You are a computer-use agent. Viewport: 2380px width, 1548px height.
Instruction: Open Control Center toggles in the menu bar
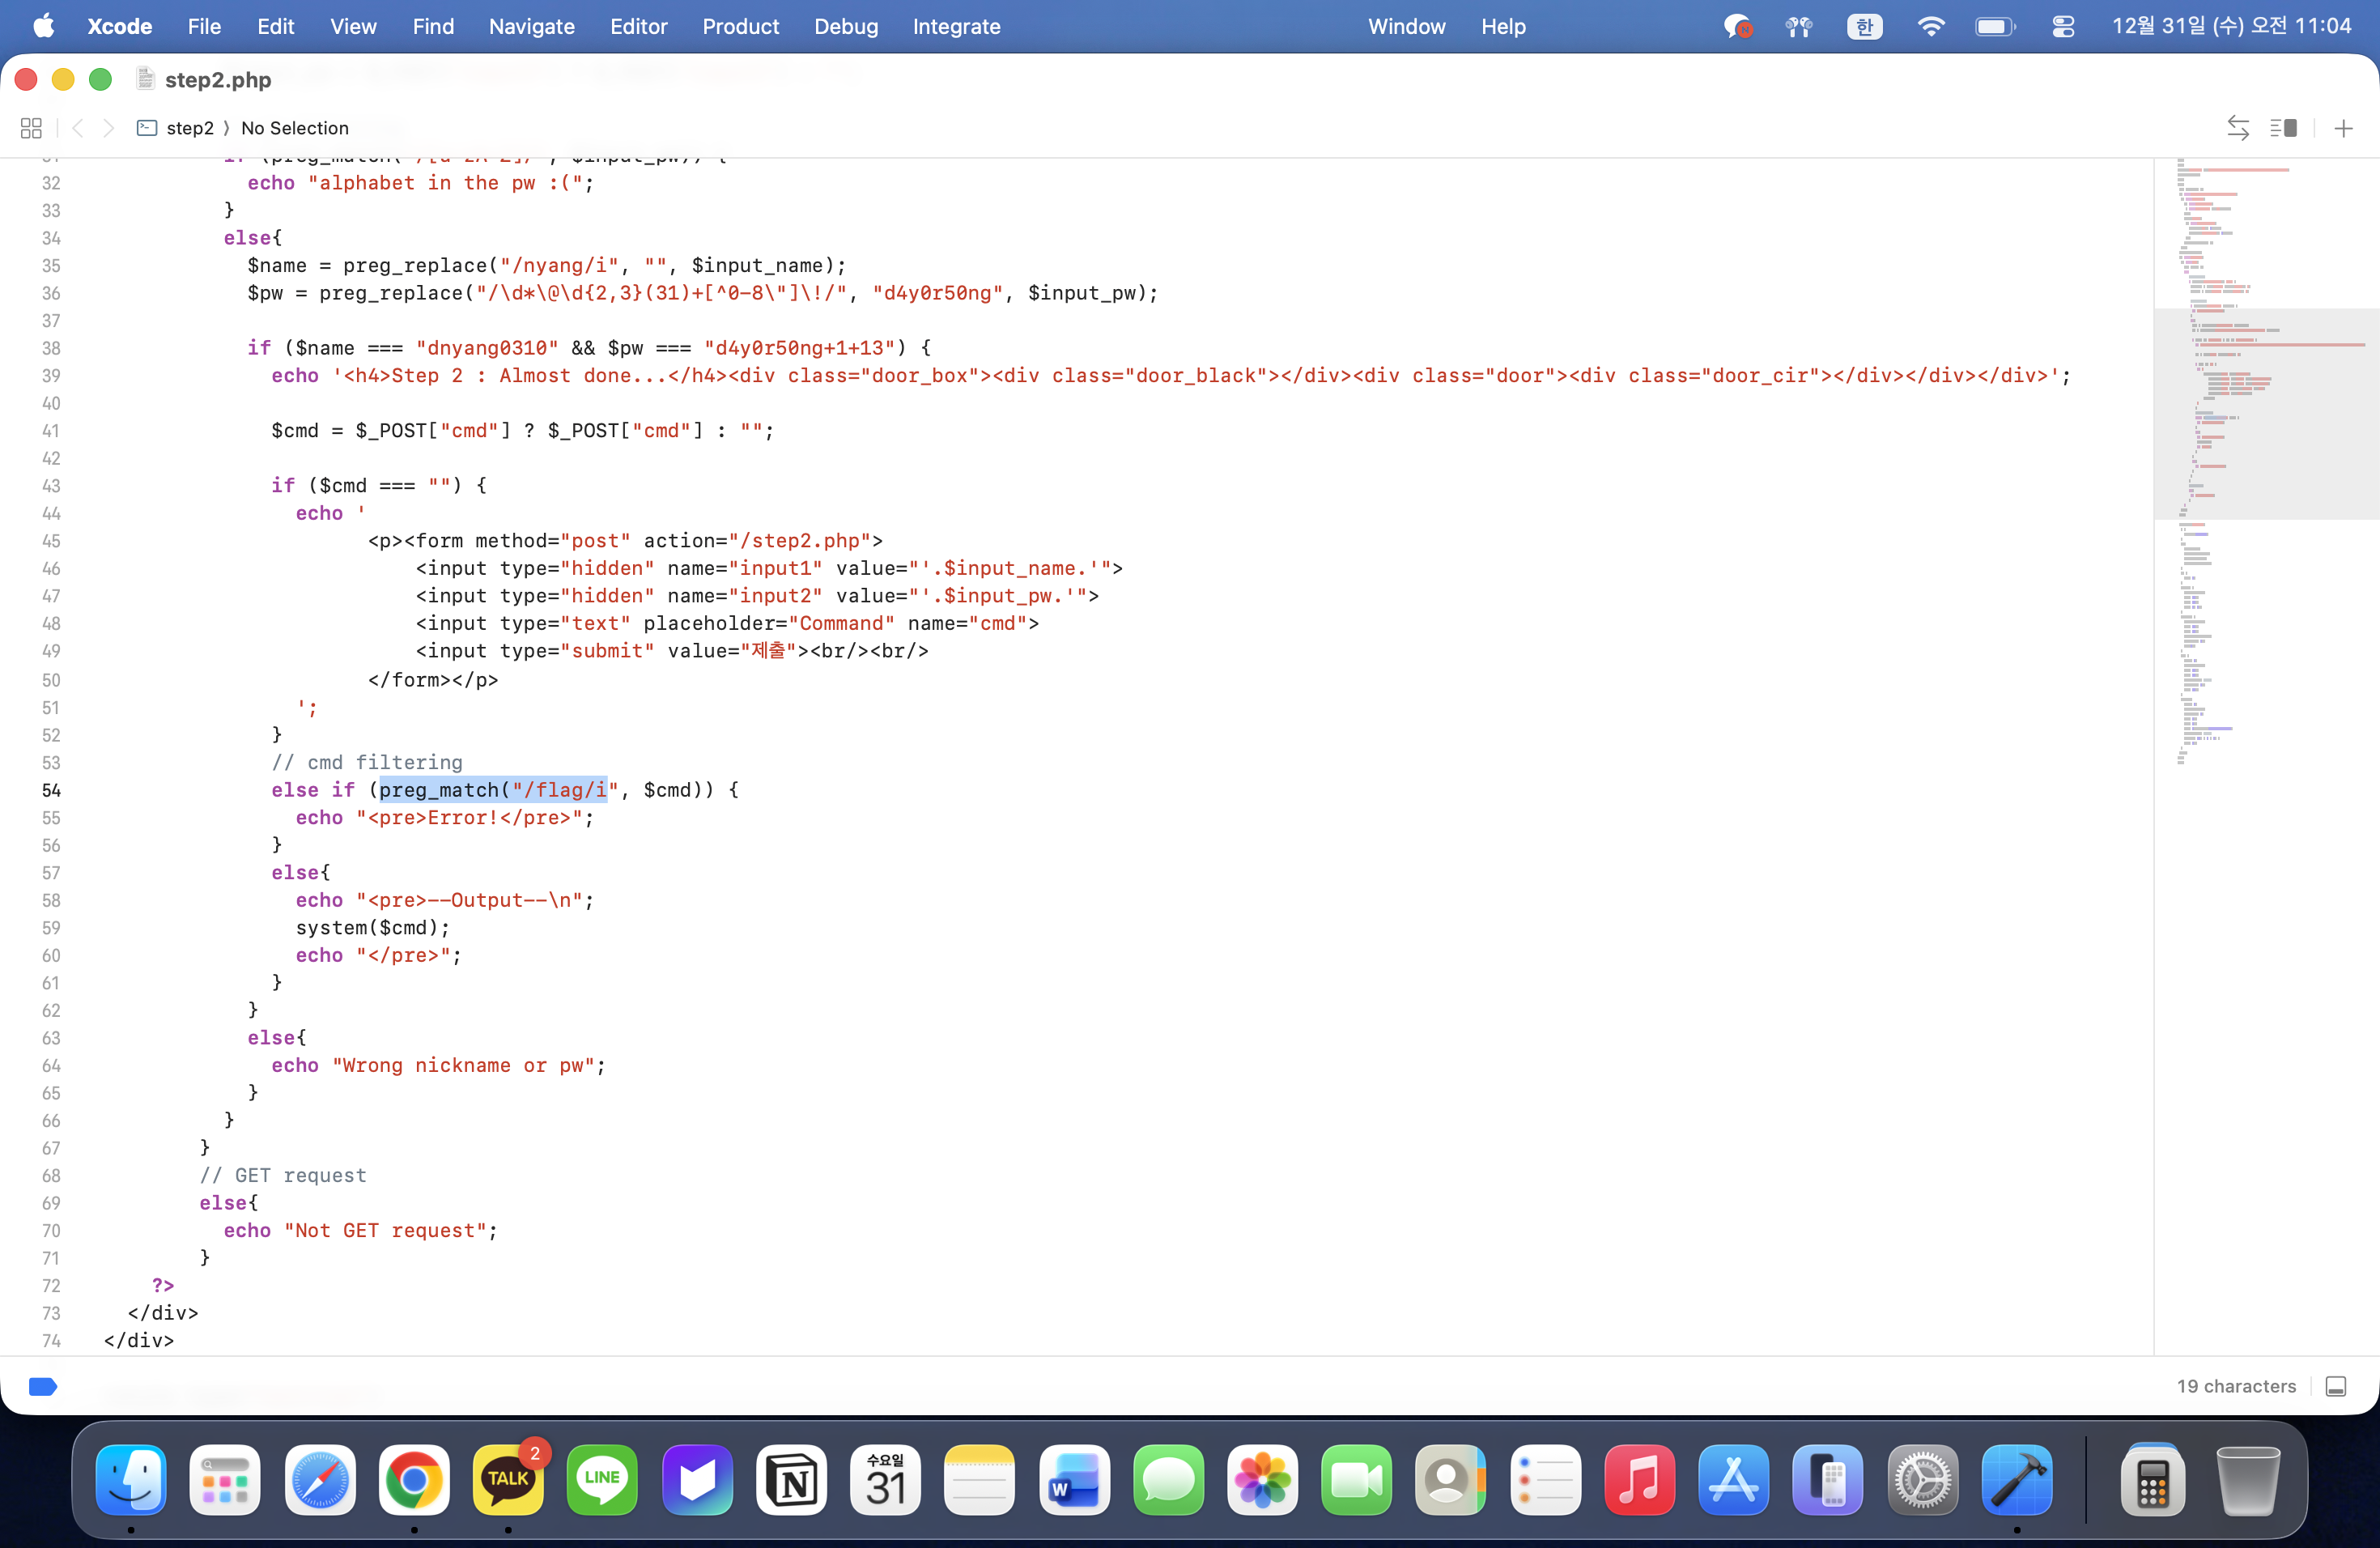pos(2063,27)
